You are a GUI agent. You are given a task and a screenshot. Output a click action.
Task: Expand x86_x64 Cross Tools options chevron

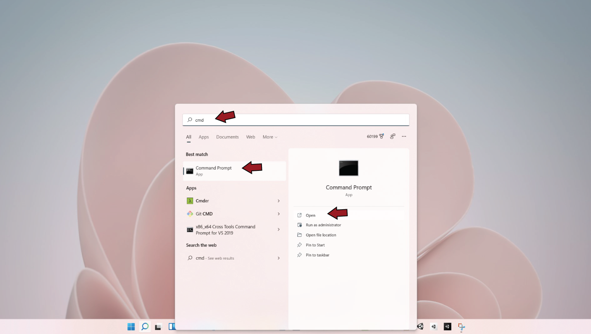pos(279,229)
